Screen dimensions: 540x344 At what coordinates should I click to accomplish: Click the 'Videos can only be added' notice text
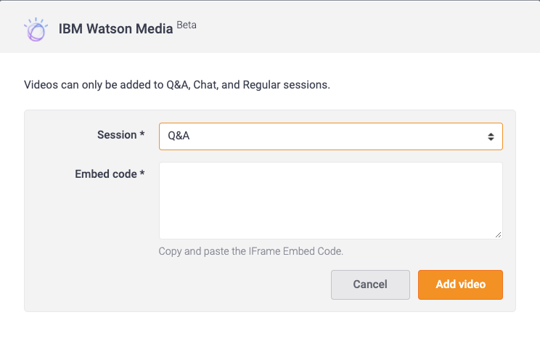tap(176, 85)
